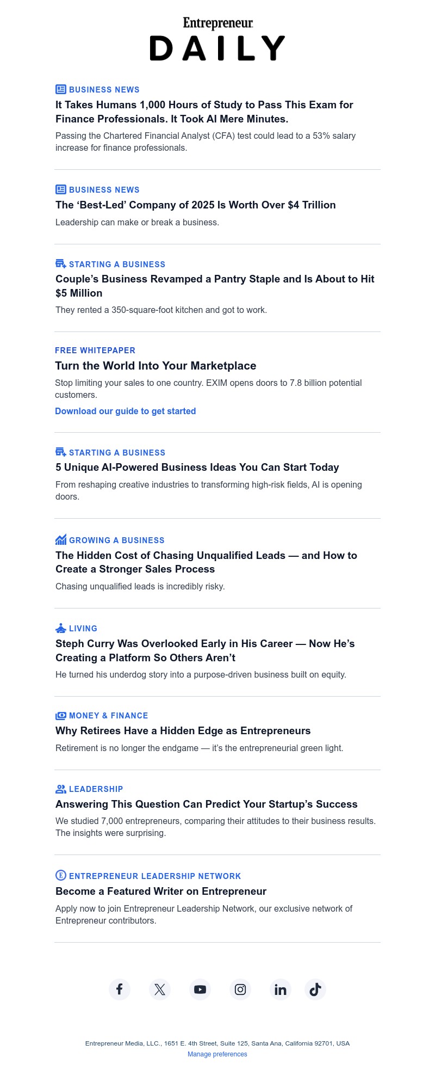Open the X (Twitter) social icon
This screenshot has width=435, height=1088.
pos(160,989)
